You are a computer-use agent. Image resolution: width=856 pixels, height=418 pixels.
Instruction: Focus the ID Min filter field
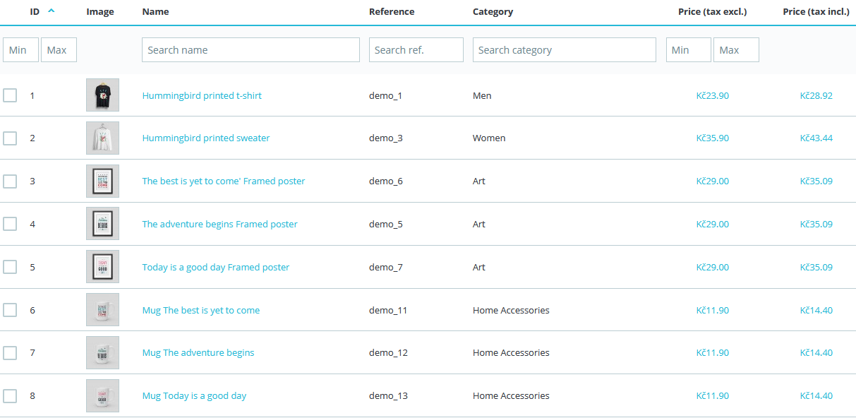coord(20,50)
